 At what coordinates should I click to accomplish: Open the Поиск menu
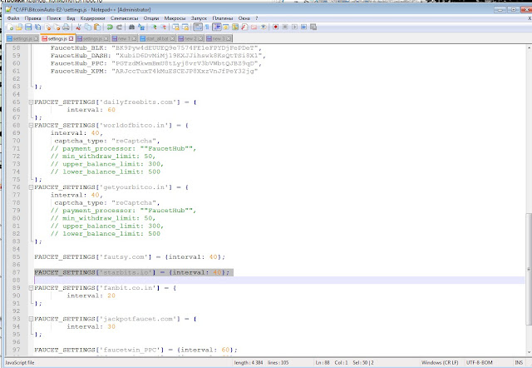pos(54,18)
